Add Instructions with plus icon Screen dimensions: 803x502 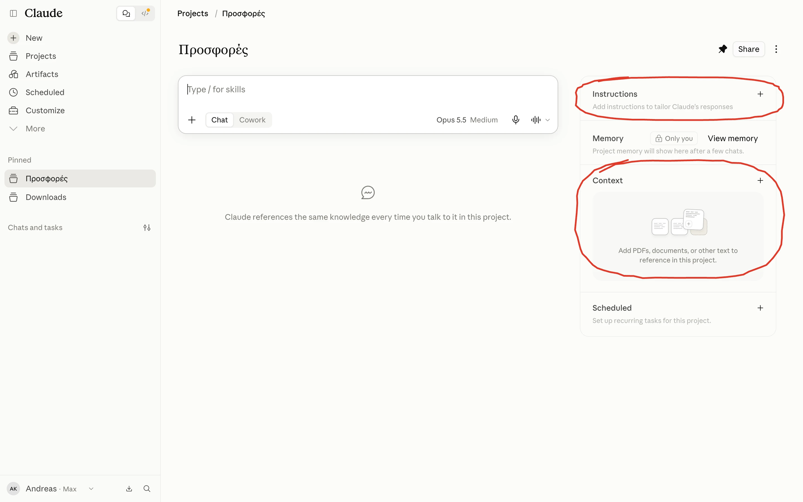pos(760,94)
